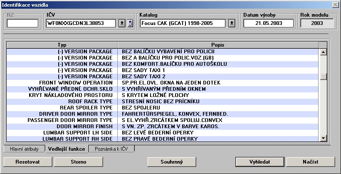The image size is (341, 174).
Task: Click into the RZ input field
Action: point(22,23)
